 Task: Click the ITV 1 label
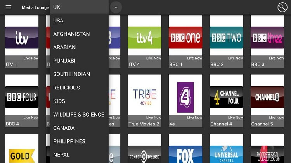(11, 64)
